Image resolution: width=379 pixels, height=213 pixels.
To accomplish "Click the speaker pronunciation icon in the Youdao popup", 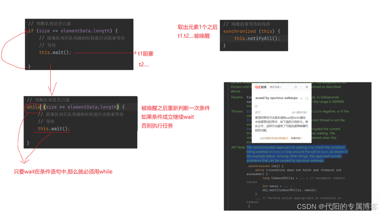I will click(256, 106).
